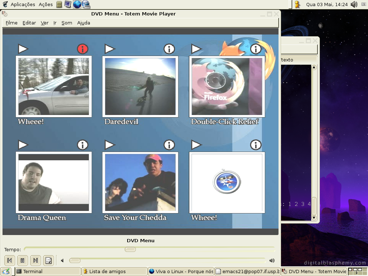This screenshot has width=368, height=276.
Task: Click the Totem window menu icon in the title bar
Action: (x=4, y=14)
